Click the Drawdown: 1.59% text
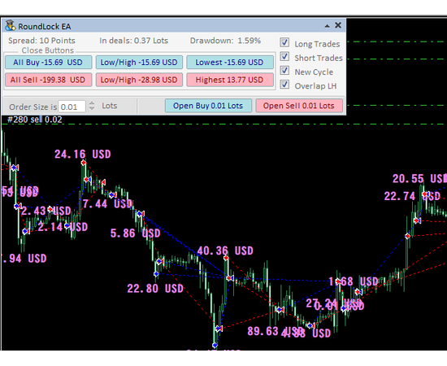The width and height of the screenshot is (447, 366). [x=225, y=41]
